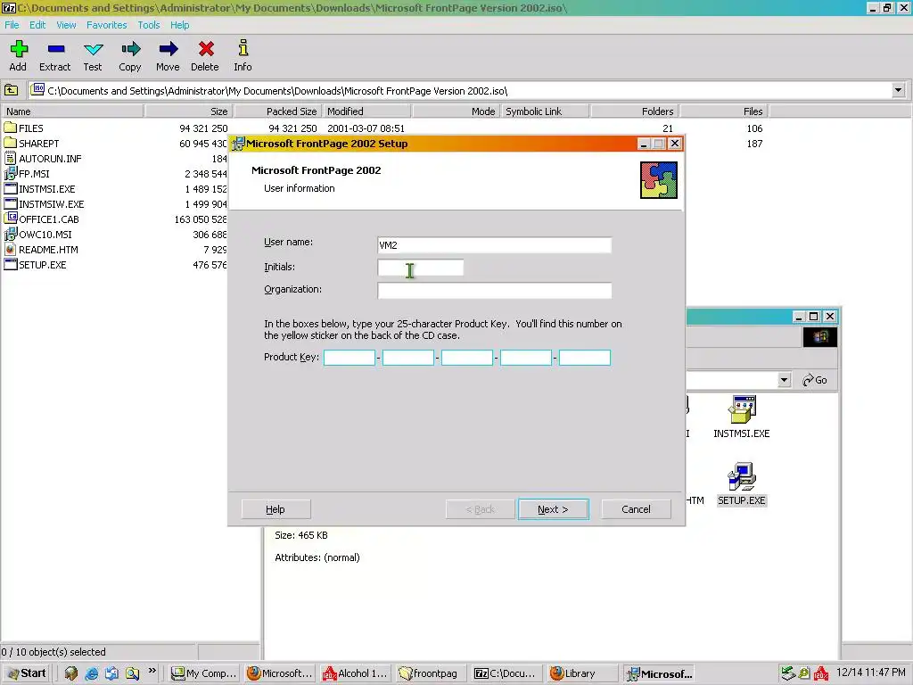
Task: Click SETUP.EXE icon in Explorer window
Action: pos(741,484)
